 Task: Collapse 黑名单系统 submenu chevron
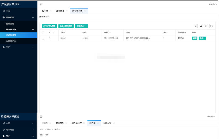[x=33, y=29]
